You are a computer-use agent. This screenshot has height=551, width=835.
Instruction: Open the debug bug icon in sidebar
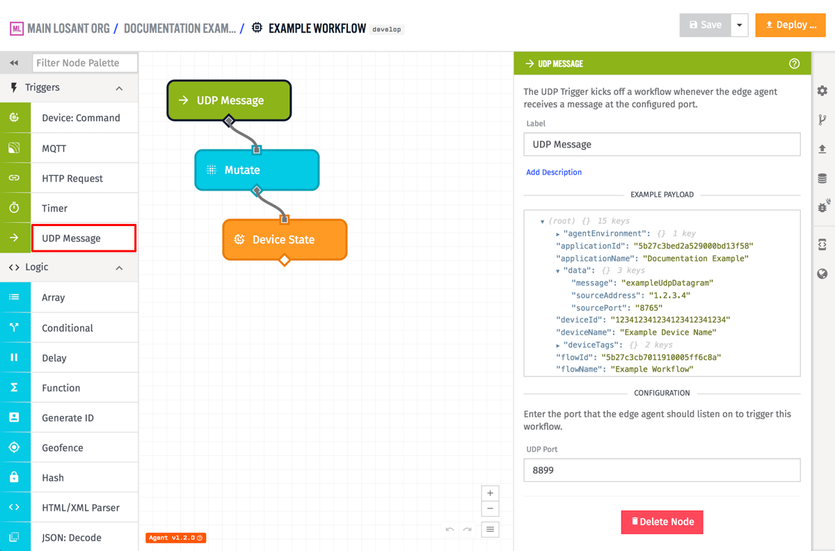[822, 207]
